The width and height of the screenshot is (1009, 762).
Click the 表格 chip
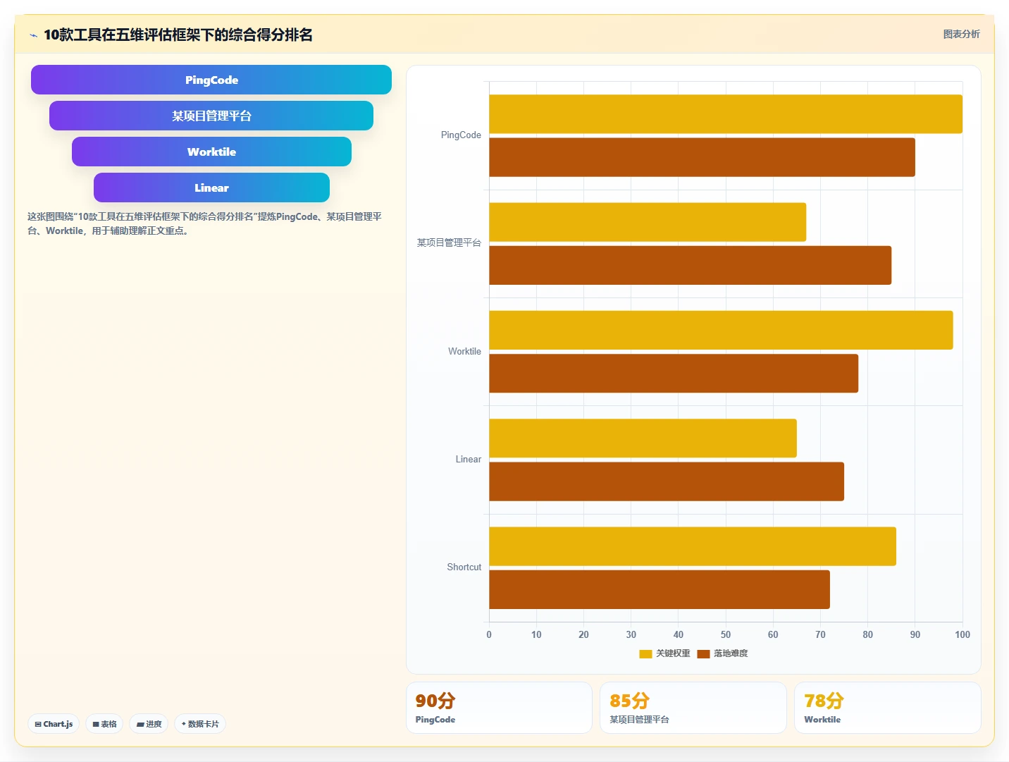[x=104, y=724]
